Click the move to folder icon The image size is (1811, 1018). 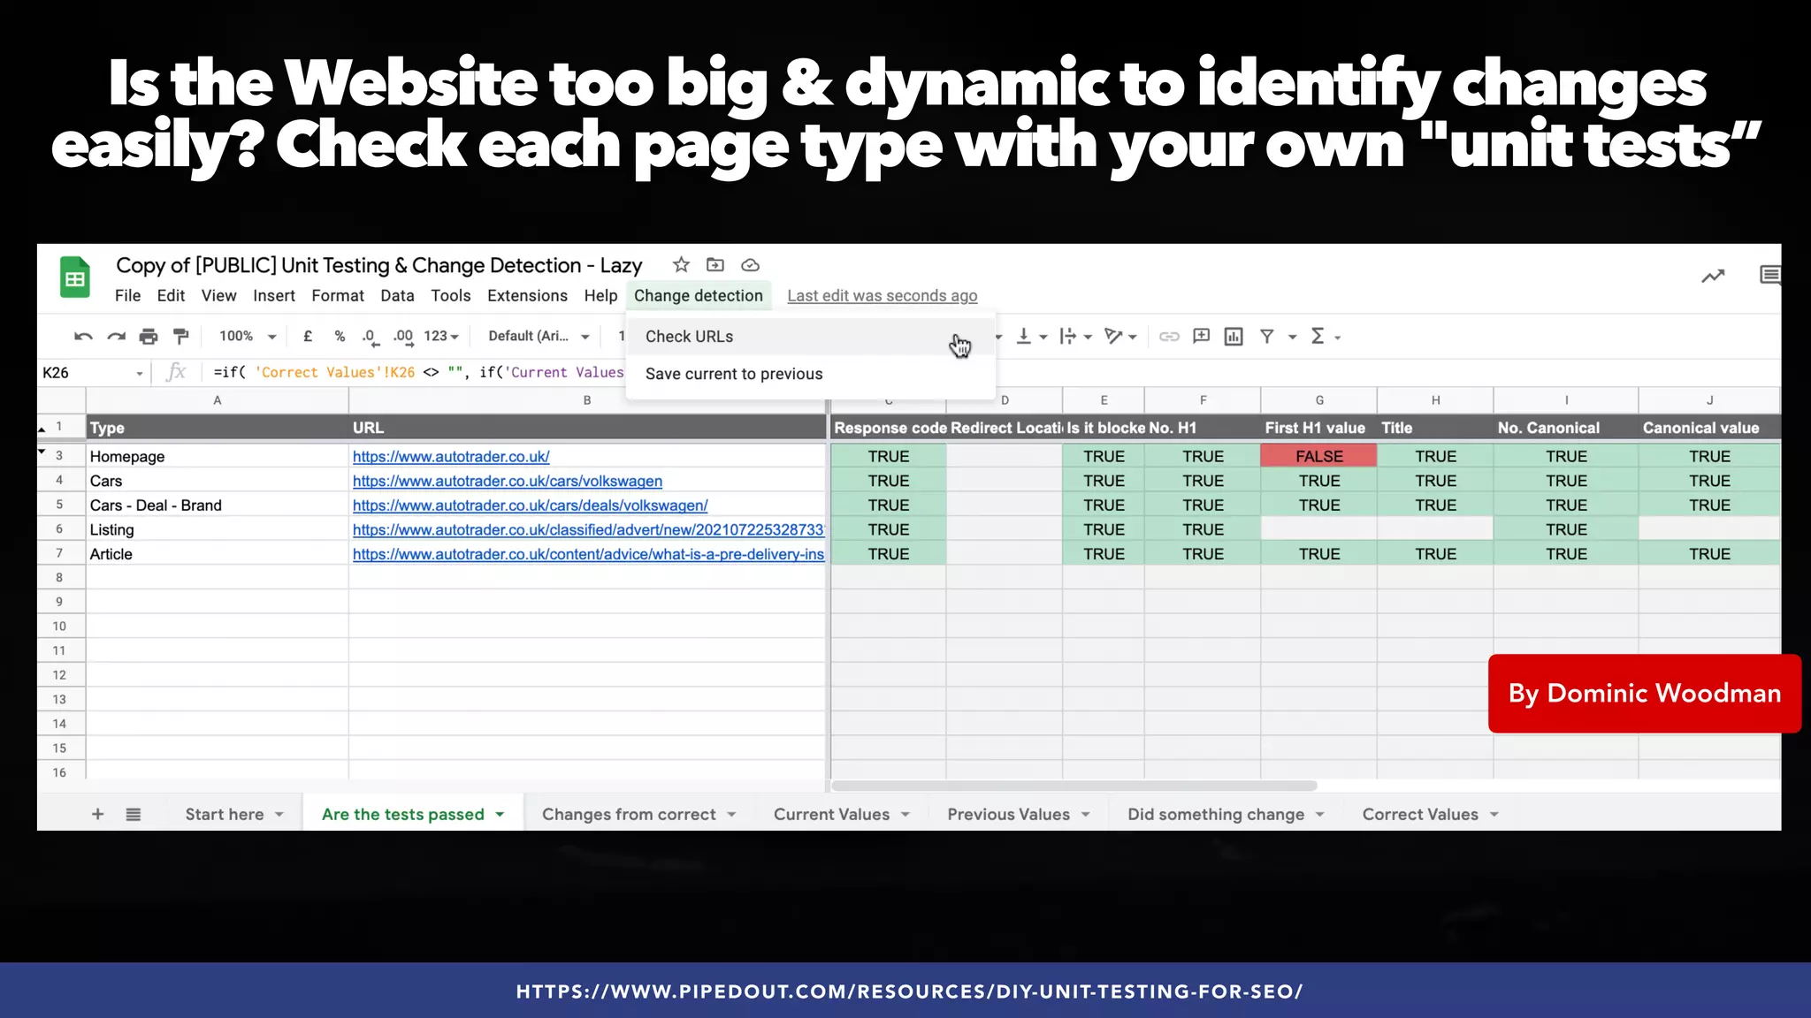tap(715, 265)
